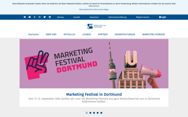Click the Login link with lock icon
This screenshot has width=188, height=117.
pos(163,17)
